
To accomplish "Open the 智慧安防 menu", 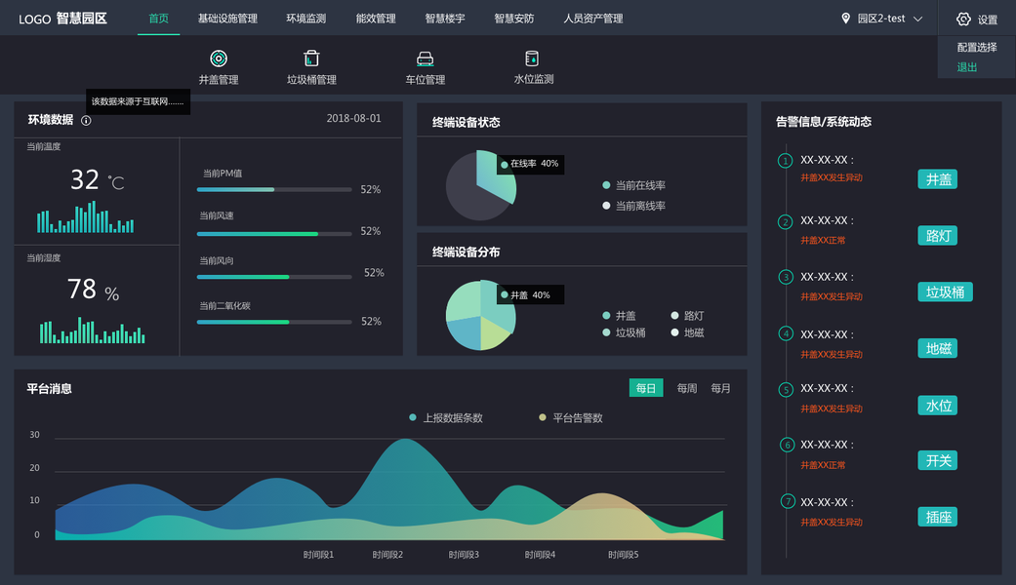I will [514, 19].
